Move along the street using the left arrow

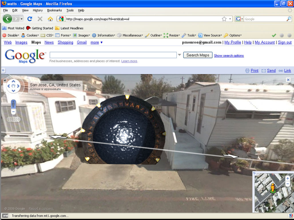click(58, 137)
